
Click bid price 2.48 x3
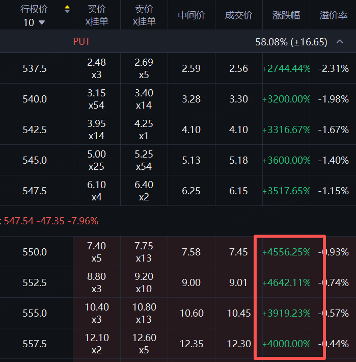coord(97,68)
